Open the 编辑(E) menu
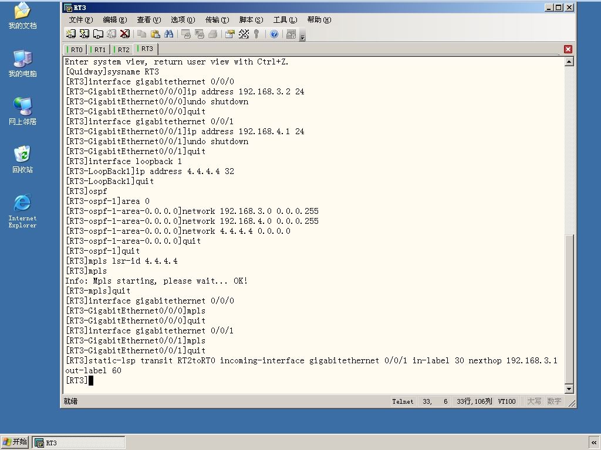 pos(115,20)
